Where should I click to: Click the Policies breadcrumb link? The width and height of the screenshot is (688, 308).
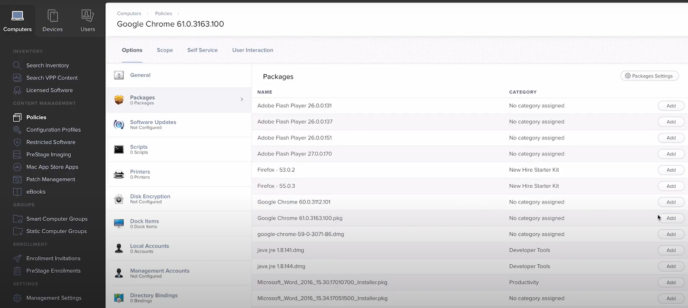pyautogui.click(x=163, y=14)
